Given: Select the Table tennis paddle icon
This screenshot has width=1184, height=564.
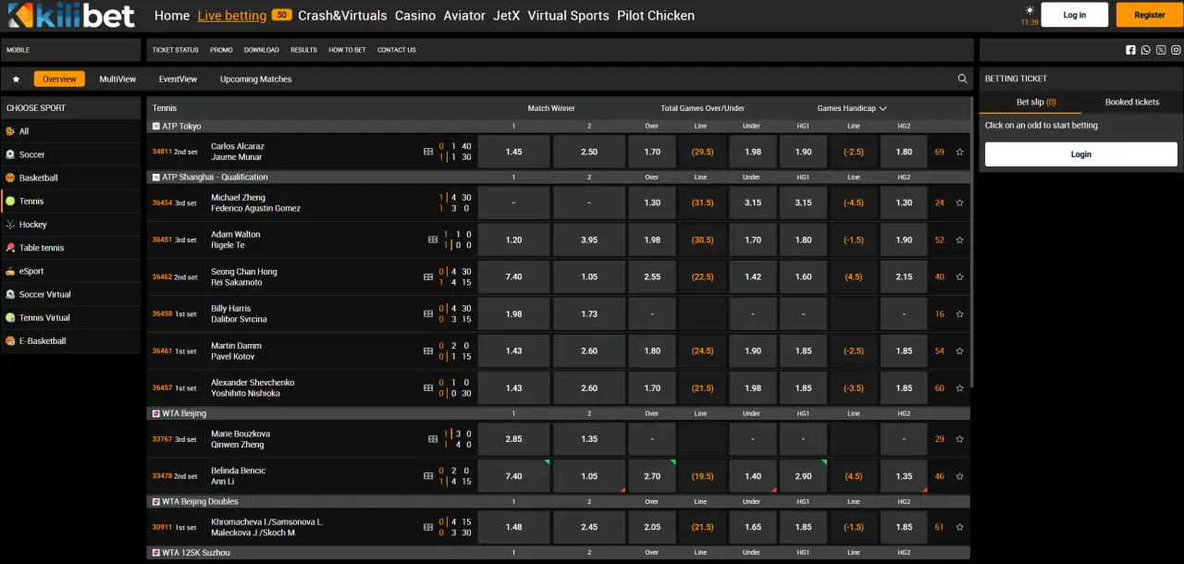Looking at the screenshot, I should coord(10,248).
